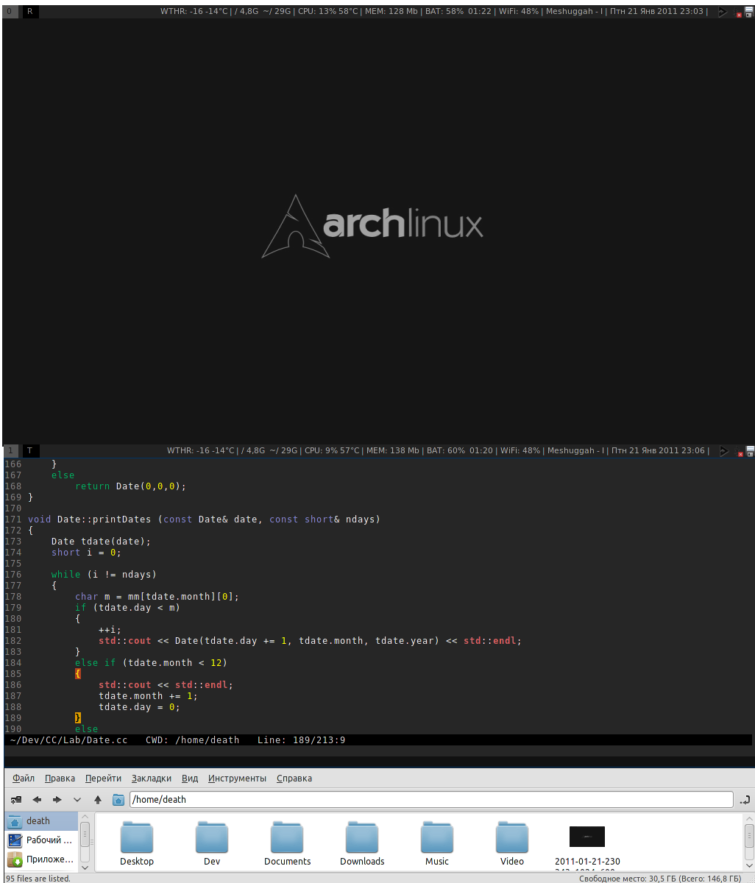755x883 pixels.
Task: Click the highlighted opening brace on line 185
Action: click(x=78, y=674)
